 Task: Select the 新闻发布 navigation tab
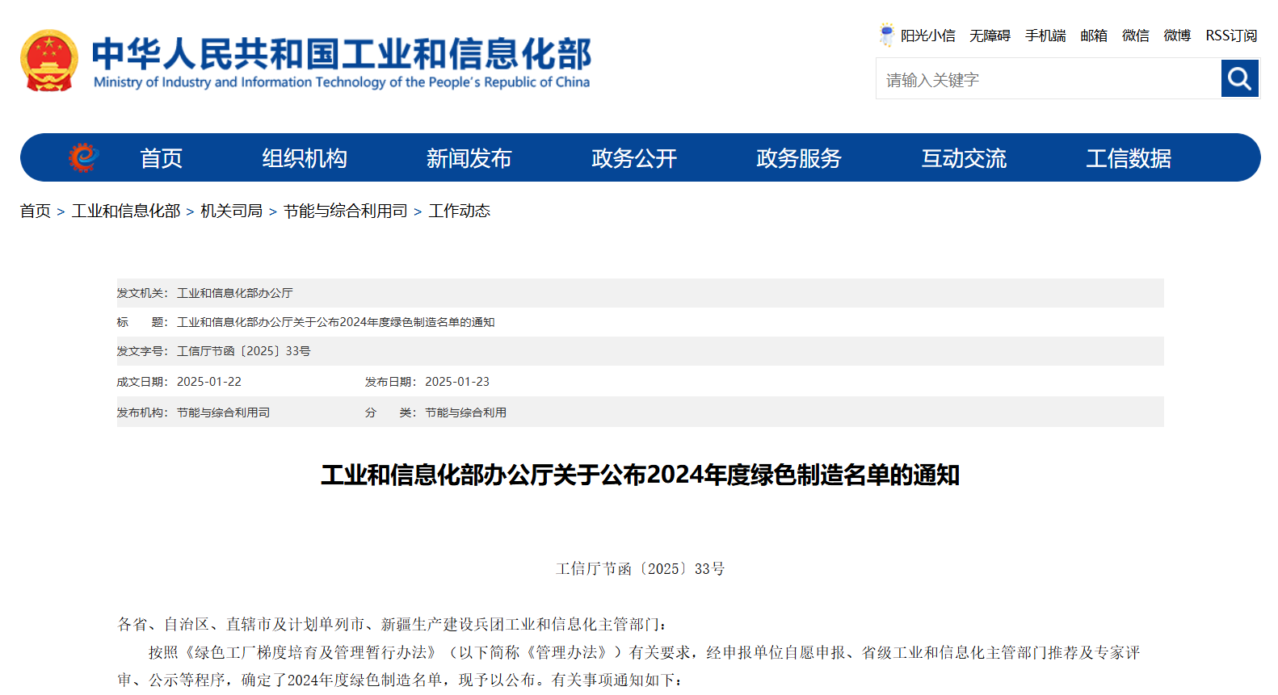pos(469,158)
